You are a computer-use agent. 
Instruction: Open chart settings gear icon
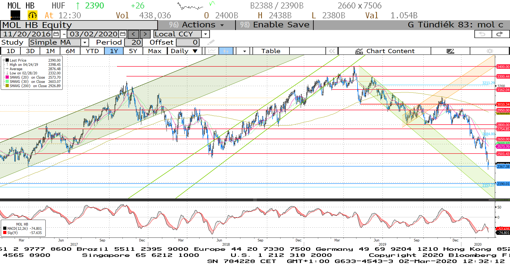tap(490, 51)
